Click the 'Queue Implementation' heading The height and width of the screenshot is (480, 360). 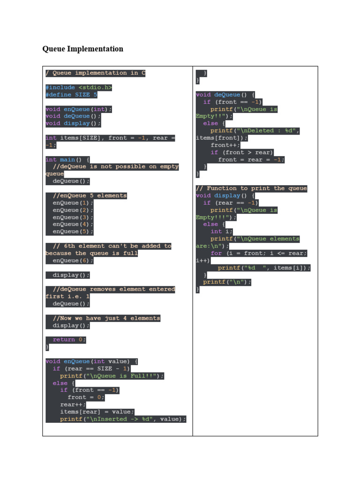82,49
